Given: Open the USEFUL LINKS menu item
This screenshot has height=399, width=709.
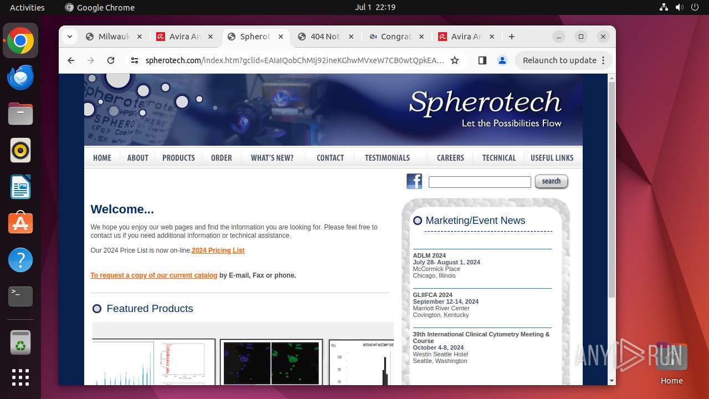Looking at the screenshot, I should coord(552,158).
